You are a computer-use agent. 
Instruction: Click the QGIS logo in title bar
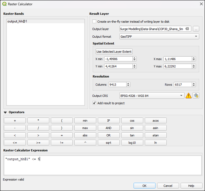pyautogui.click(x=4, y=4)
